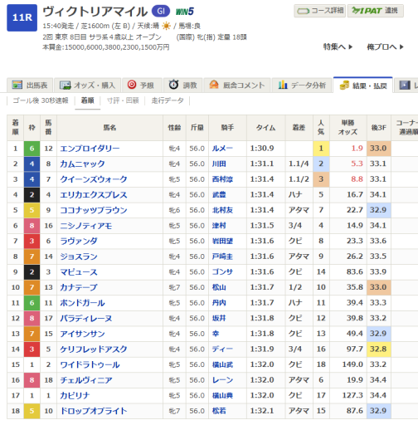Open horse エンブロイダリー page

pyautogui.click(x=90, y=149)
